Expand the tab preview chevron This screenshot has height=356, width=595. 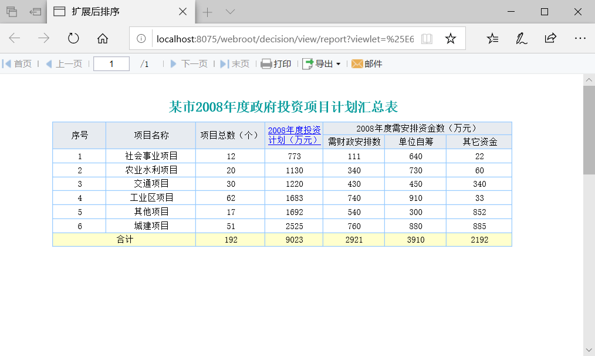pyautogui.click(x=230, y=12)
